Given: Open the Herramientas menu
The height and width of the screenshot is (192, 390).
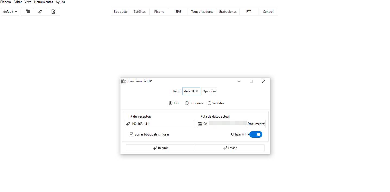Looking at the screenshot, I should 43,2.
